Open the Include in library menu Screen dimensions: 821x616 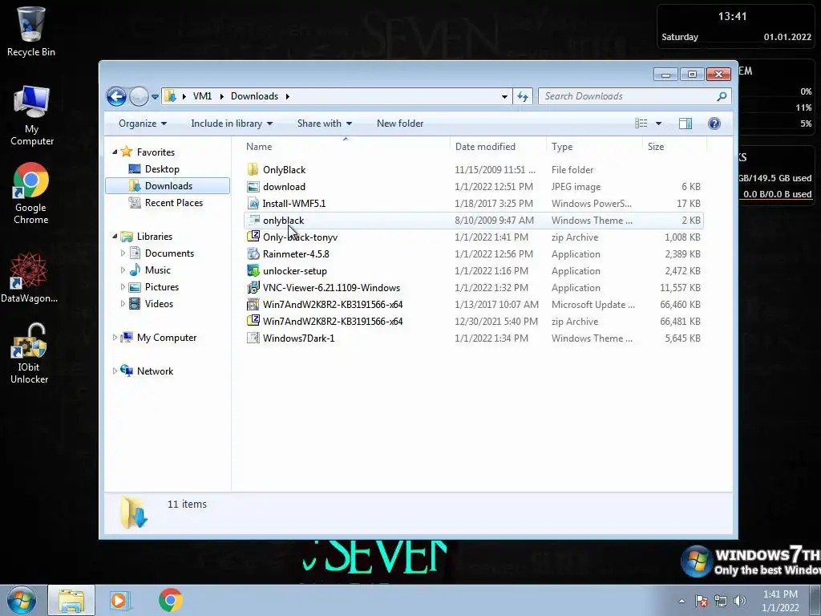(232, 124)
